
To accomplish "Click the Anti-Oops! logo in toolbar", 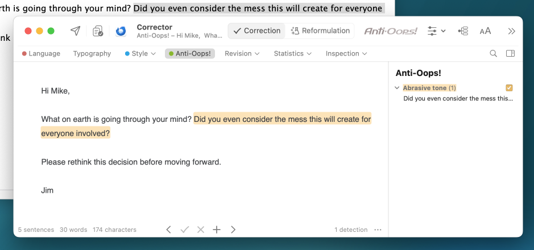I will tap(390, 31).
